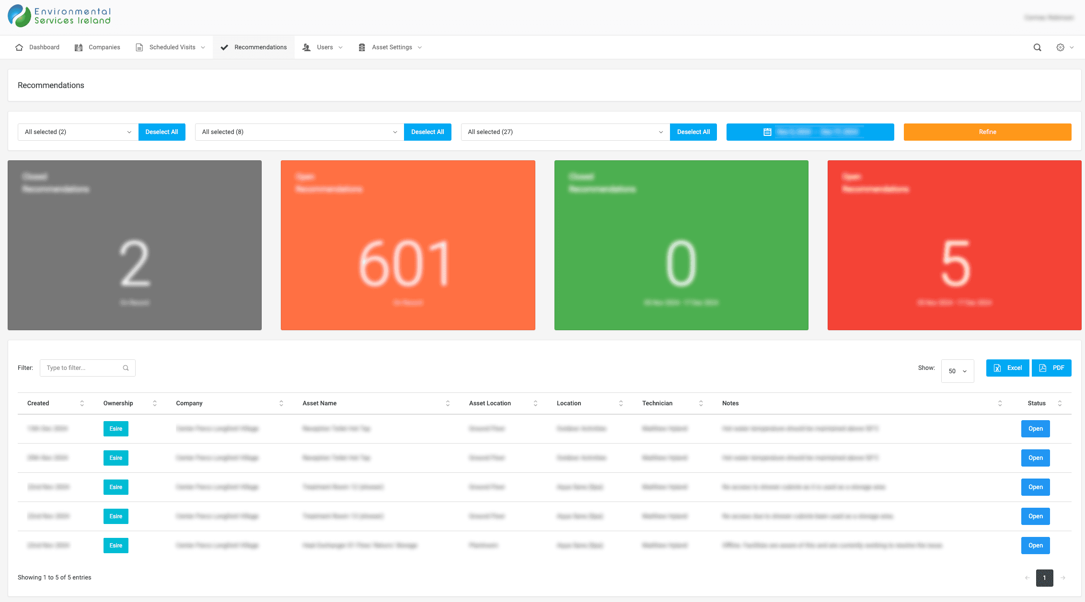Click the search magnifier icon in navbar
The image size is (1085, 602).
point(1037,47)
